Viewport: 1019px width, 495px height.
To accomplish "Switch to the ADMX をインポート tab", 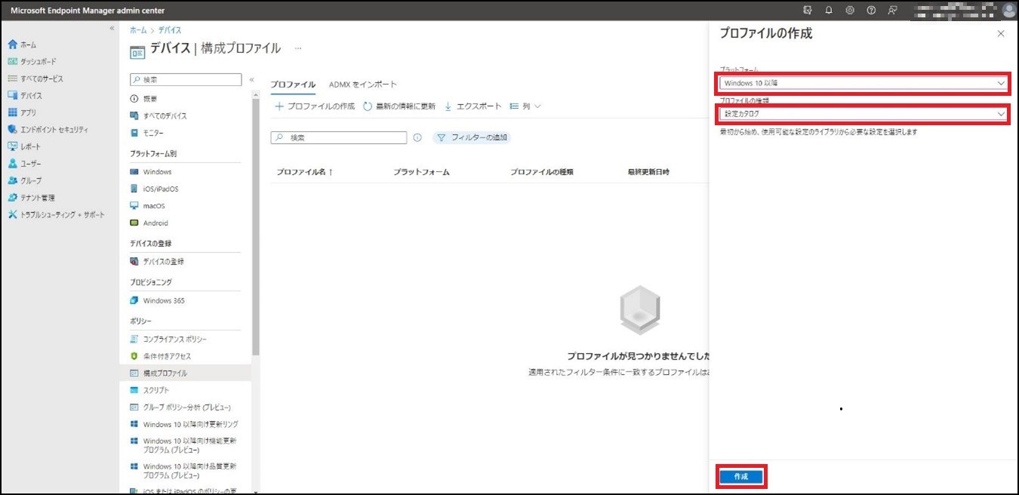I will (x=363, y=85).
